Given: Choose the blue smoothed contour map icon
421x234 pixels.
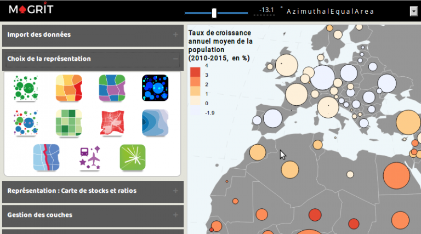Looking at the screenshot, I should click(x=155, y=123).
